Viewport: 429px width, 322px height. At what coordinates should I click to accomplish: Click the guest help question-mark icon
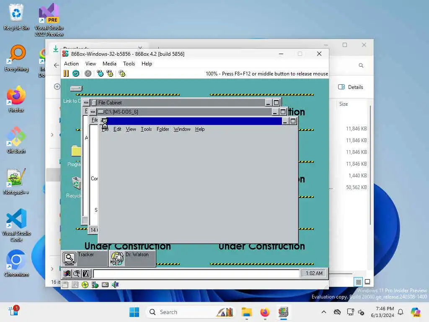[x=86, y=273]
